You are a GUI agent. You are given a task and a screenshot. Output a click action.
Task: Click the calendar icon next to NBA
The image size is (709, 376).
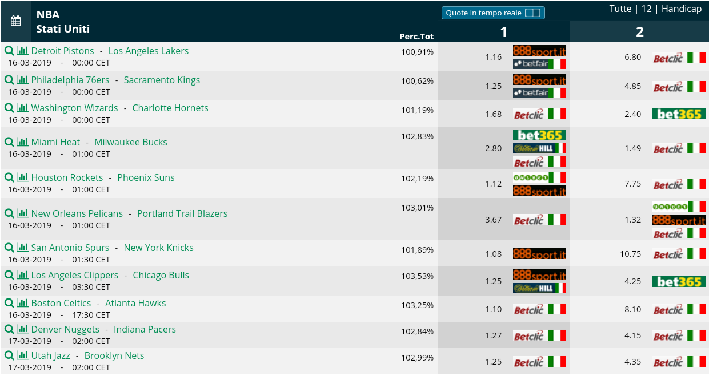(x=15, y=21)
